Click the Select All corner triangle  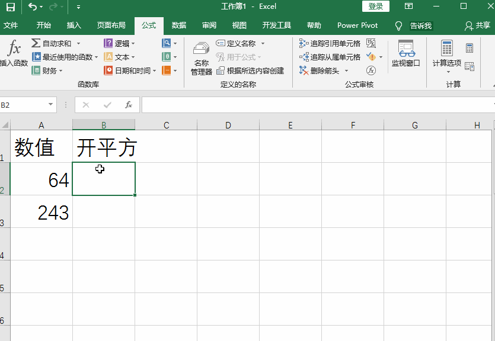pyautogui.click(x=5, y=125)
